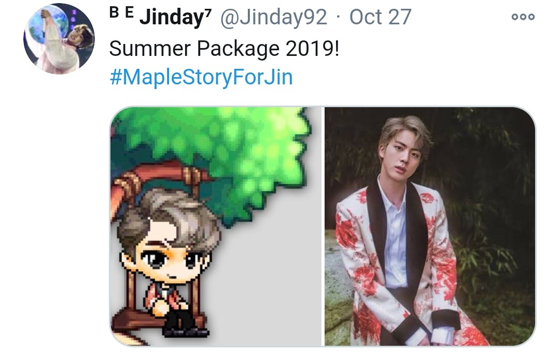560x352 pixels.
Task: Click the Jinday⁷ display name
Action: click(x=175, y=17)
